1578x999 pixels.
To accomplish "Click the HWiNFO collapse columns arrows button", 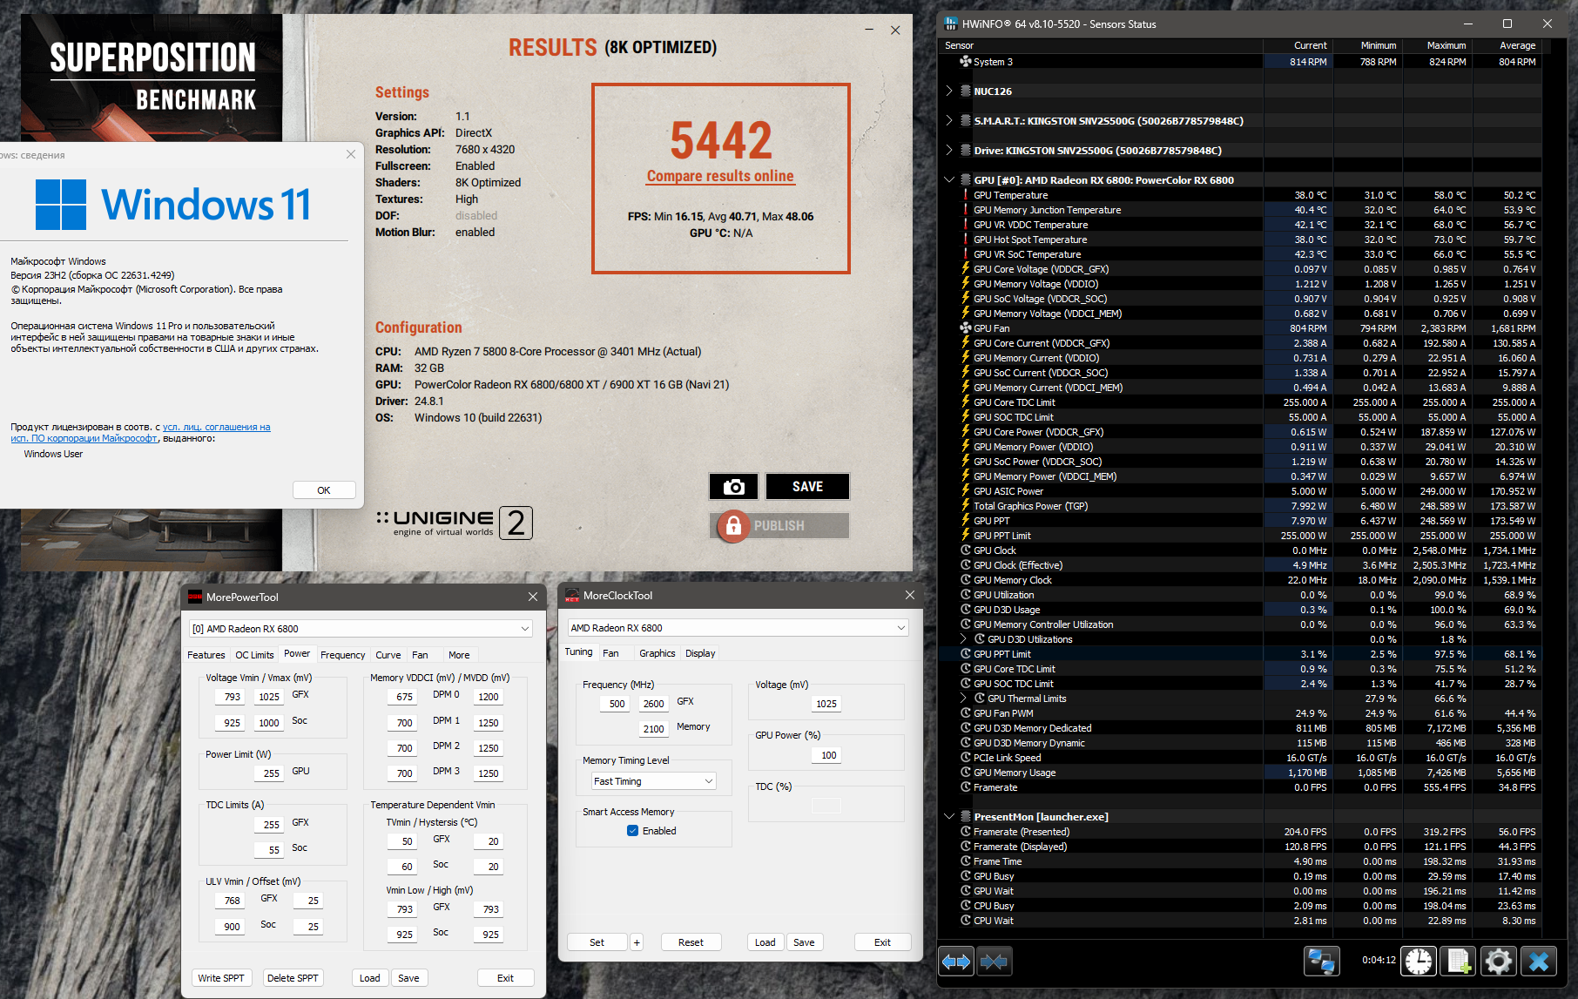I will pyautogui.click(x=995, y=962).
